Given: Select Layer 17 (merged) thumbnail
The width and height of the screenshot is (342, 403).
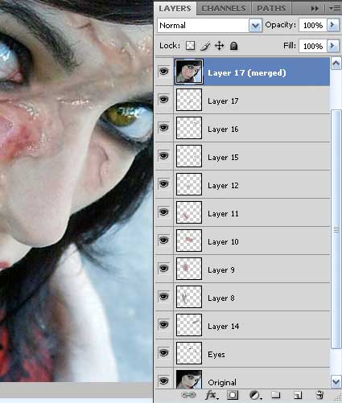Looking at the screenshot, I should click(189, 72).
